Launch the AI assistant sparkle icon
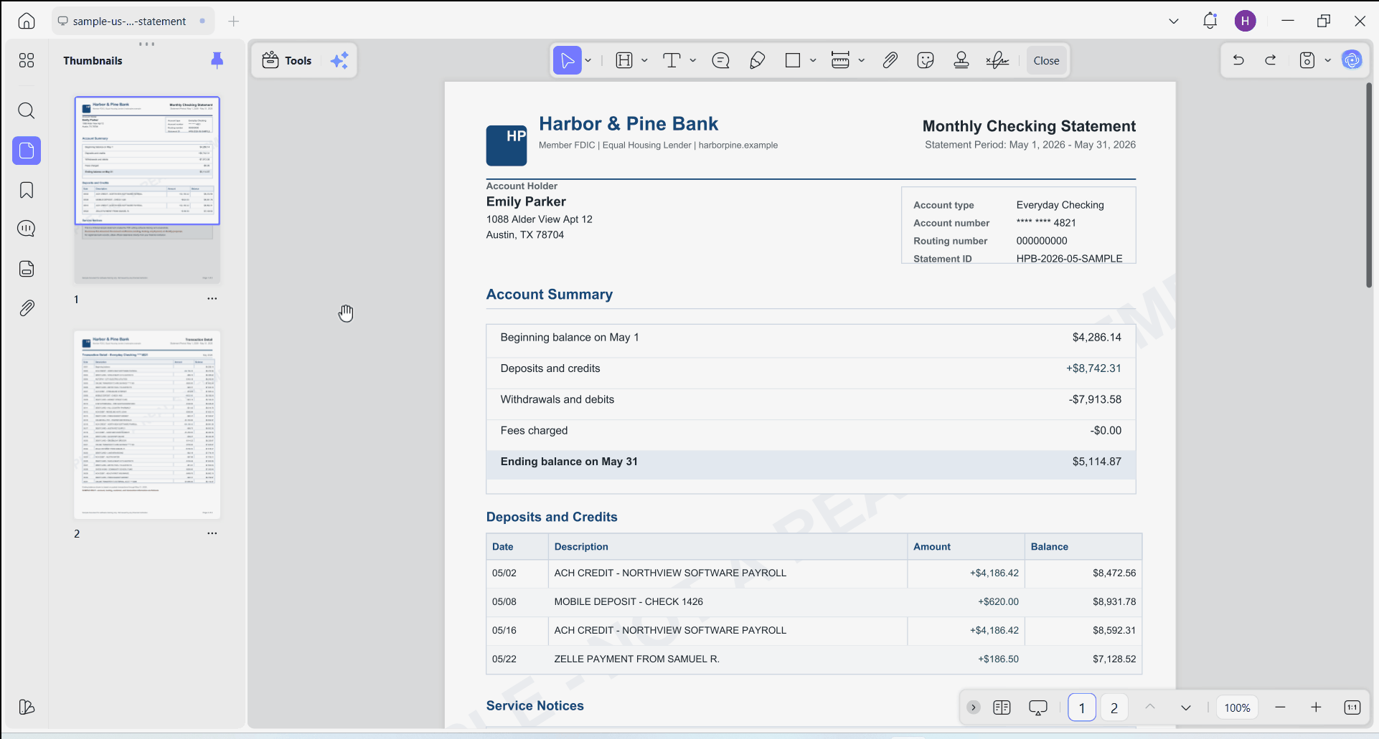Image resolution: width=1379 pixels, height=739 pixels. 339,60
